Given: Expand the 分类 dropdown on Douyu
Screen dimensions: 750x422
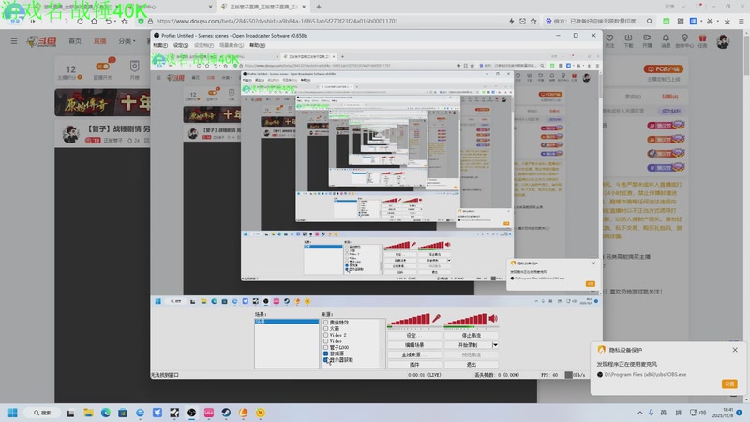Looking at the screenshot, I should point(127,41).
